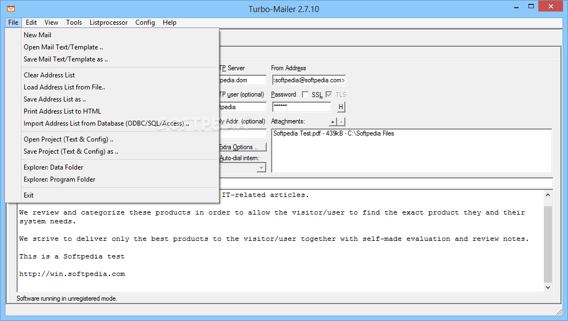The image size is (568, 321).
Task: Click scroll down arrow in message body
Action: (548, 288)
